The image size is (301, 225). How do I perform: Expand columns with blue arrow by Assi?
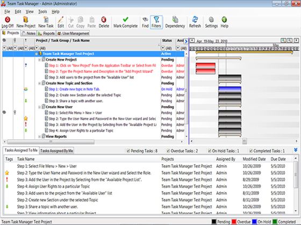tap(186, 41)
